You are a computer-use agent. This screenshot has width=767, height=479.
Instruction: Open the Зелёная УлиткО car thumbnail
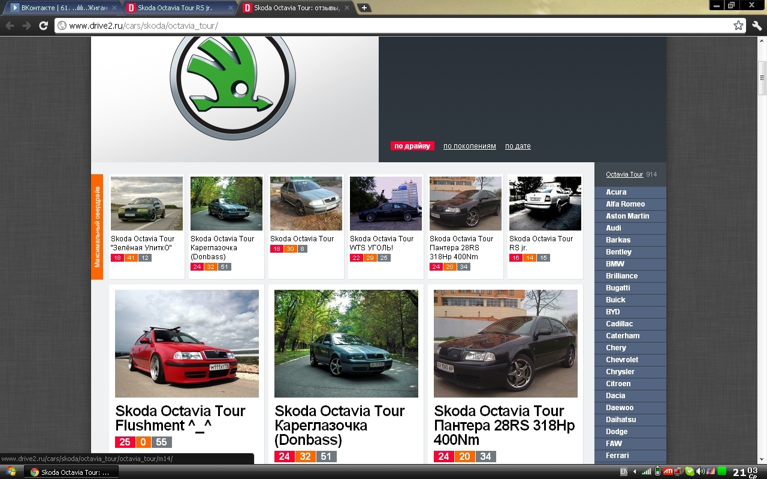147,204
